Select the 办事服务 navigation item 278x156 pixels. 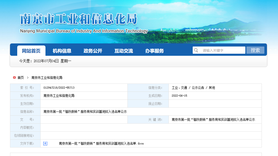pos(154,51)
